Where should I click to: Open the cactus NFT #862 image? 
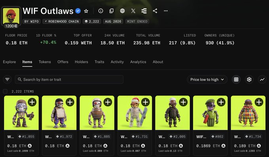(x=210, y=113)
